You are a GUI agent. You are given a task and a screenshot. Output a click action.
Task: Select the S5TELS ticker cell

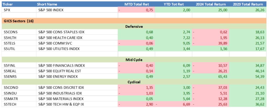point(10,43)
